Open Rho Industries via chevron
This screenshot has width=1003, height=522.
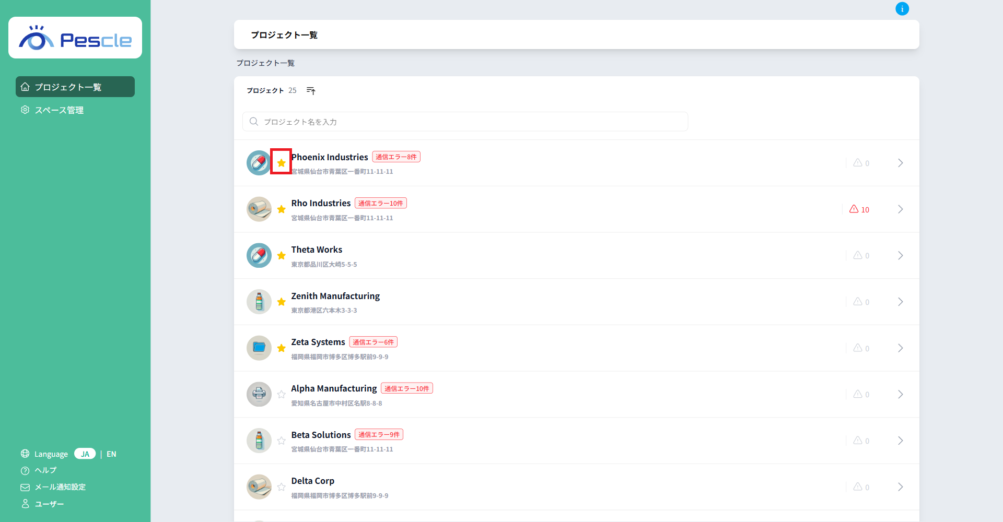[x=901, y=209]
